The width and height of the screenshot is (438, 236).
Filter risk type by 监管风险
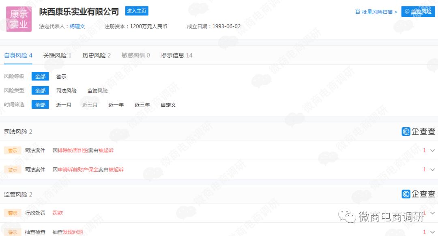(x=97, y=91)
